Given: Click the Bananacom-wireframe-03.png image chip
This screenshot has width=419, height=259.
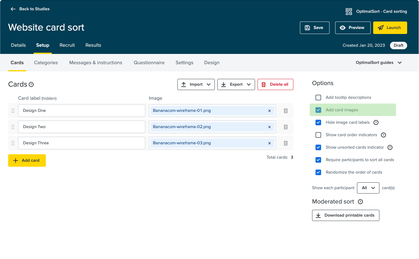Looking at the screenshot, I should point(212,143).
